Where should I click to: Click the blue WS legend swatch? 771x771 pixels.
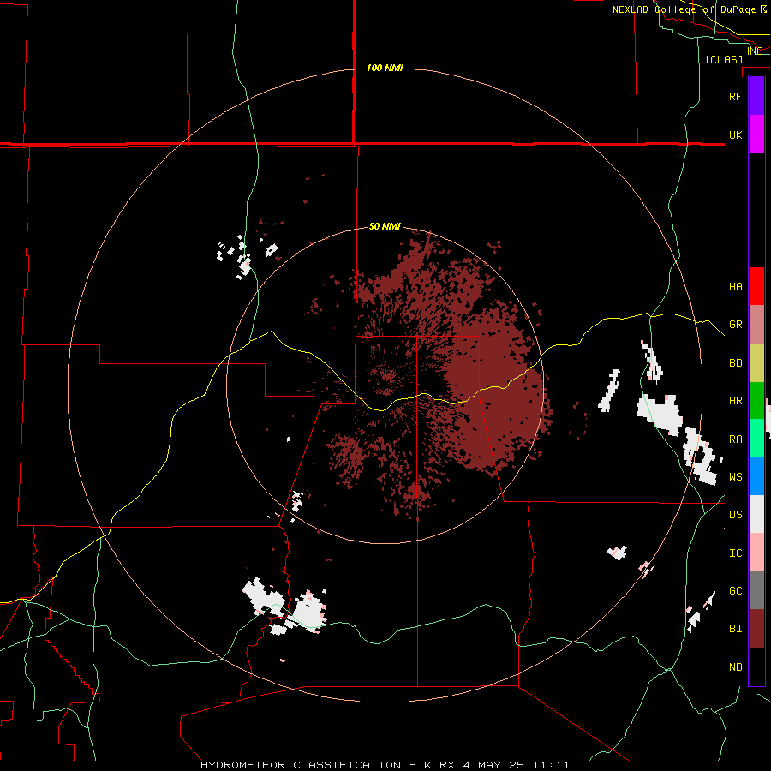pyautogui.click(x=756, y=476)
